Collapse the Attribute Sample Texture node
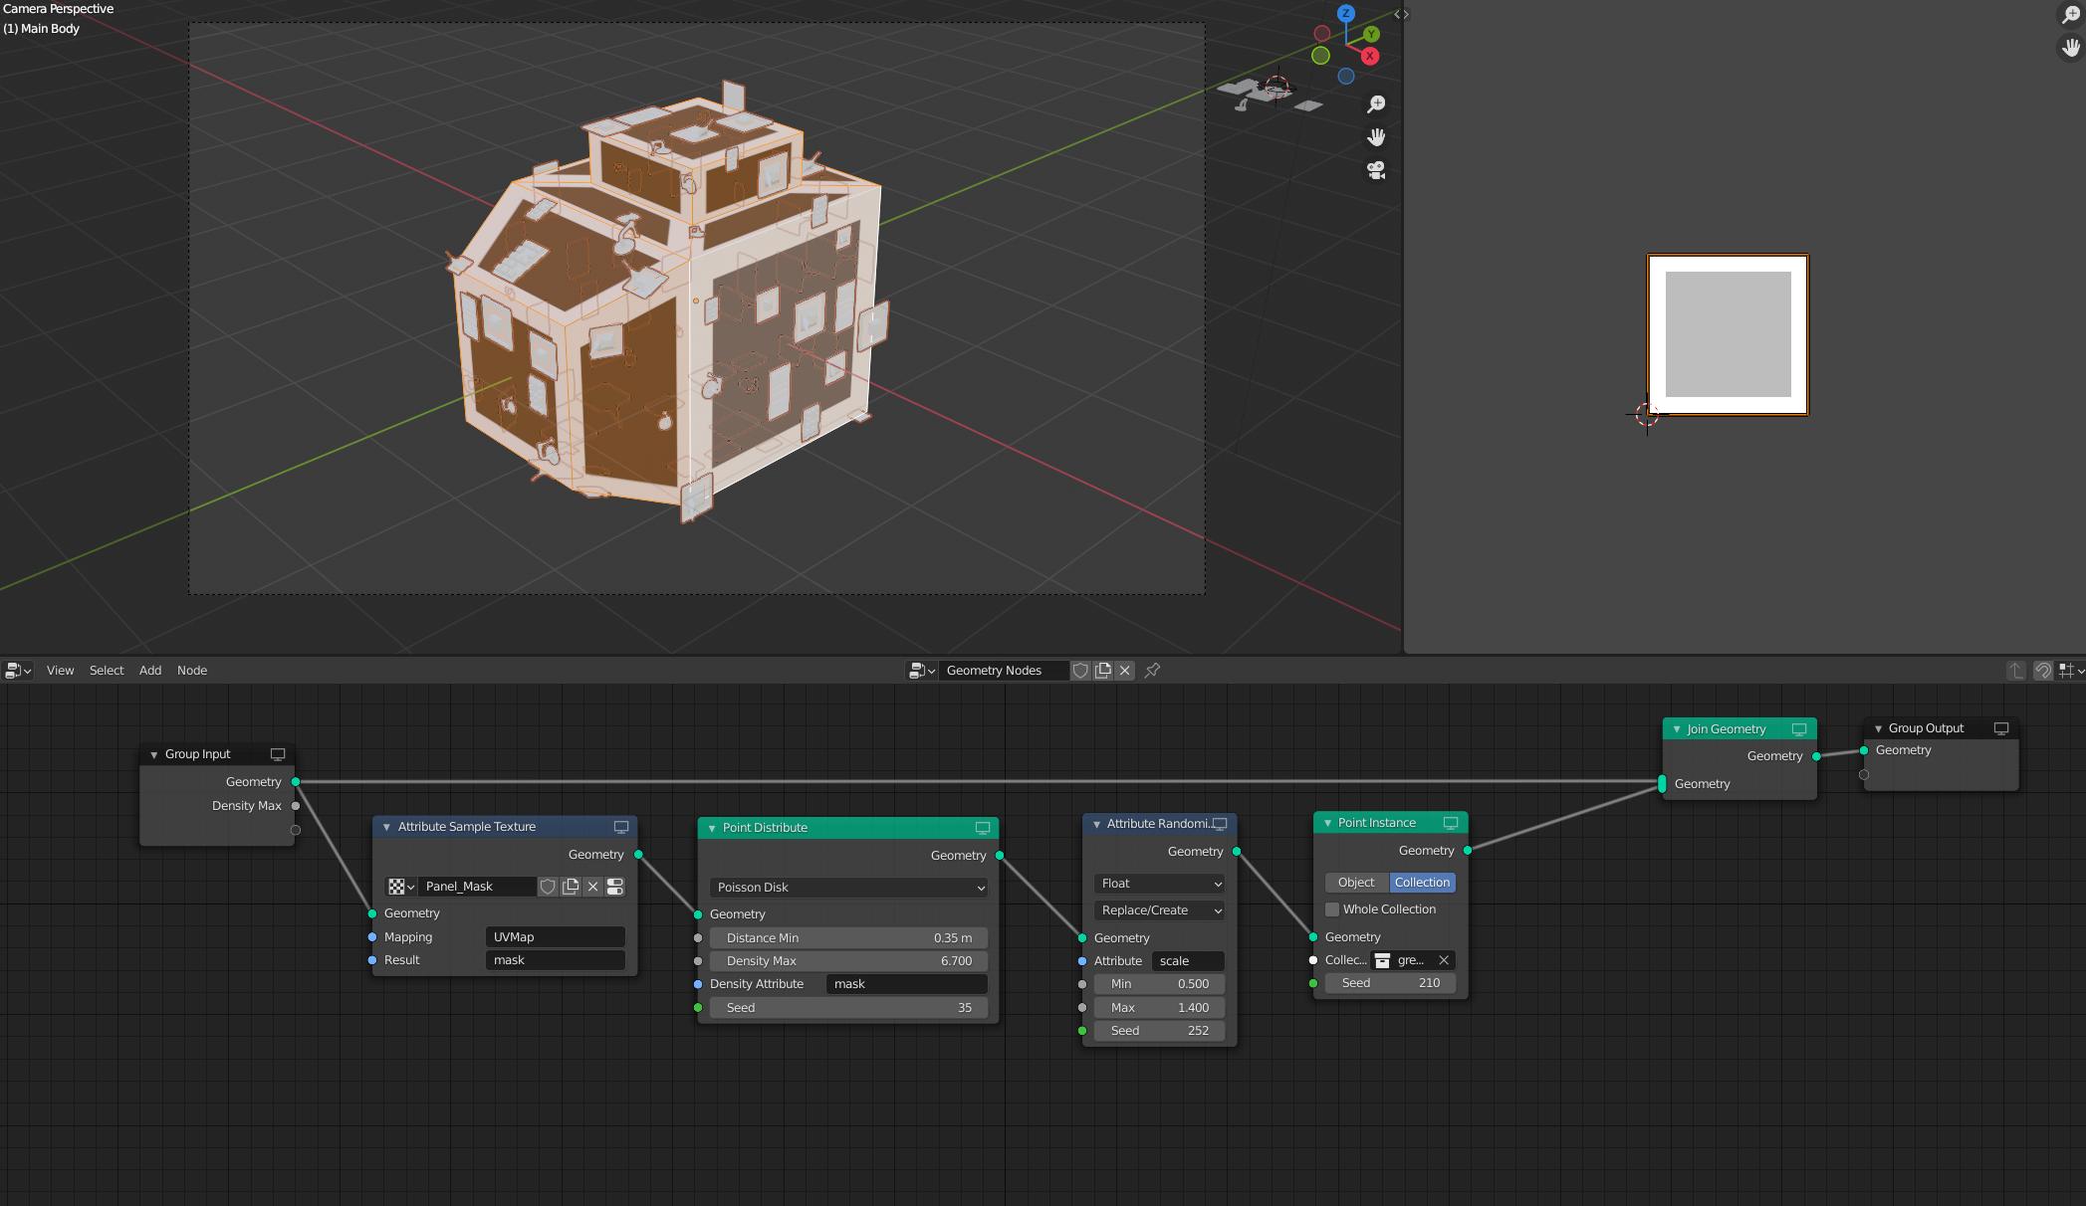Viewport: 2086px width, 1206px height. (x=386, y=827)
